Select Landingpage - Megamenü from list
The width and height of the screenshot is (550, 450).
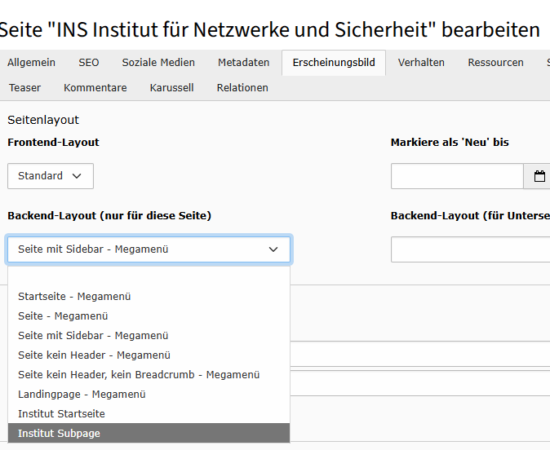pos(82,395)
